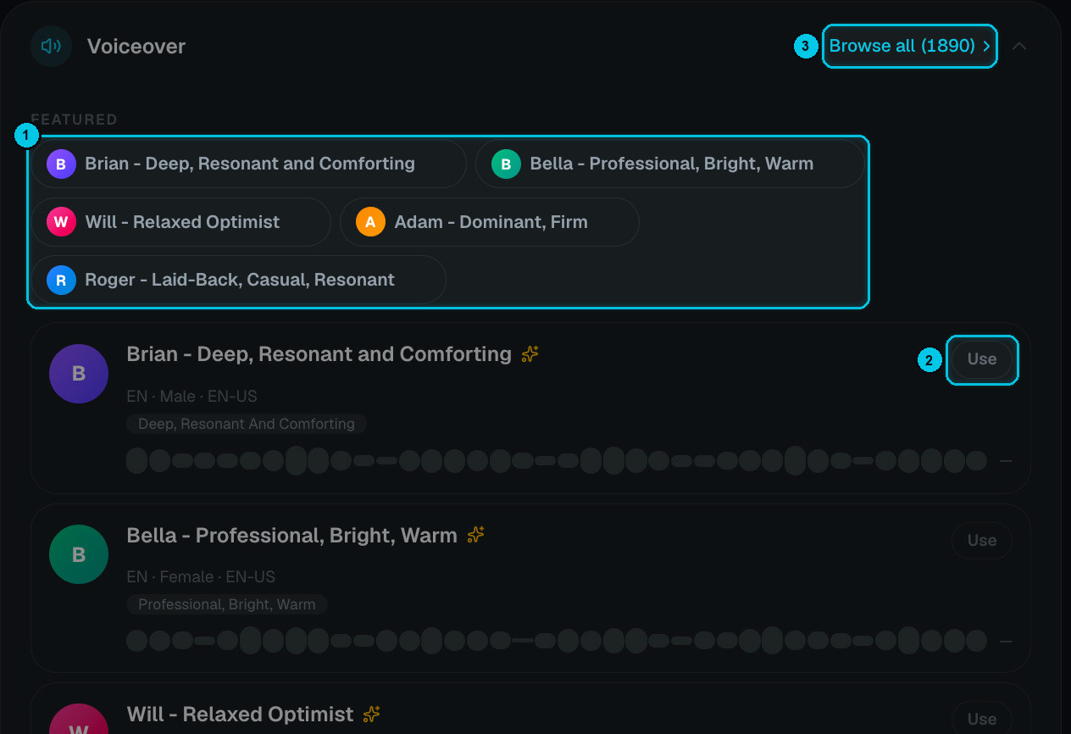Viewport: 1071px width, 734px height.
Task: Click blue R avatar in Roger chip
Action: click(x=61, y=280)
